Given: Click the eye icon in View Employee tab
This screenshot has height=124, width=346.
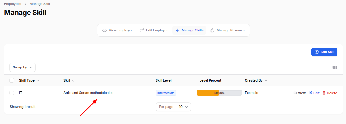Looking at the screenshot, I should click(104, 30).
